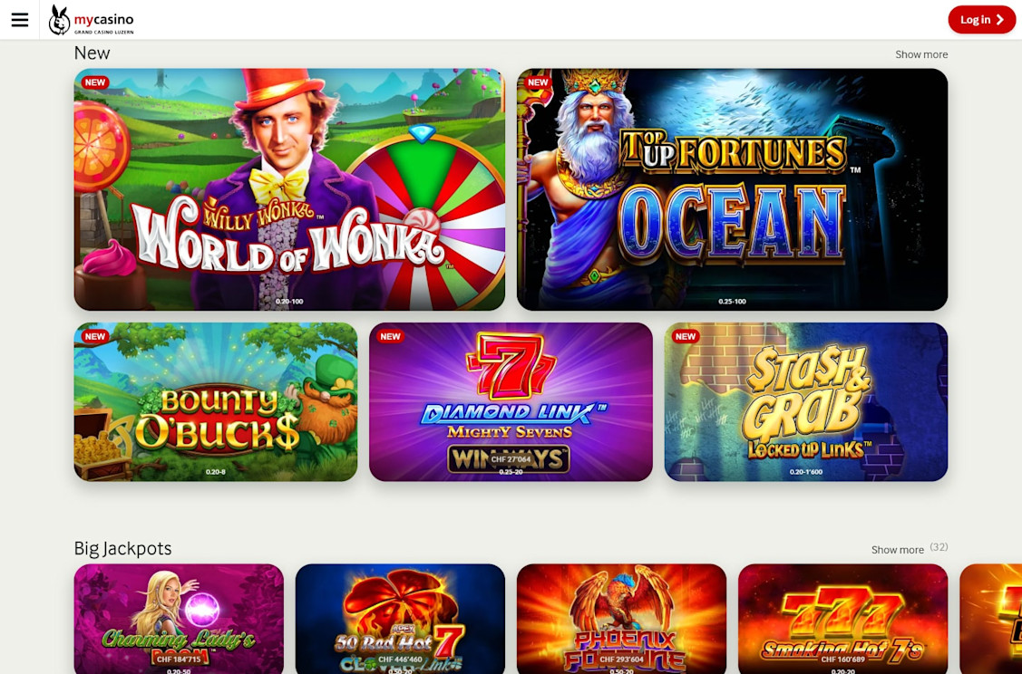Launch the Bounty O'Bucks slot
Screen dimensions: 1022x674
pos(216,402)
